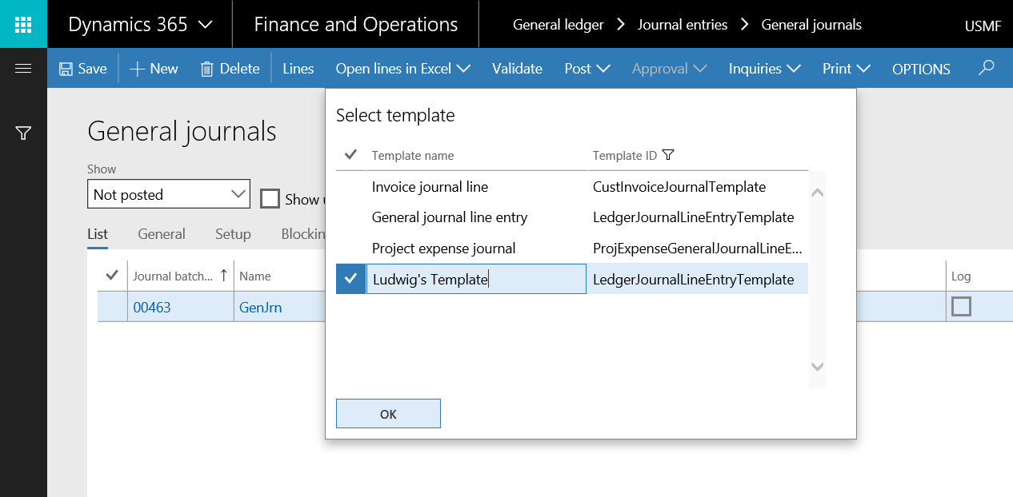Click the Ludwig's Template name field

coord(476,280)
